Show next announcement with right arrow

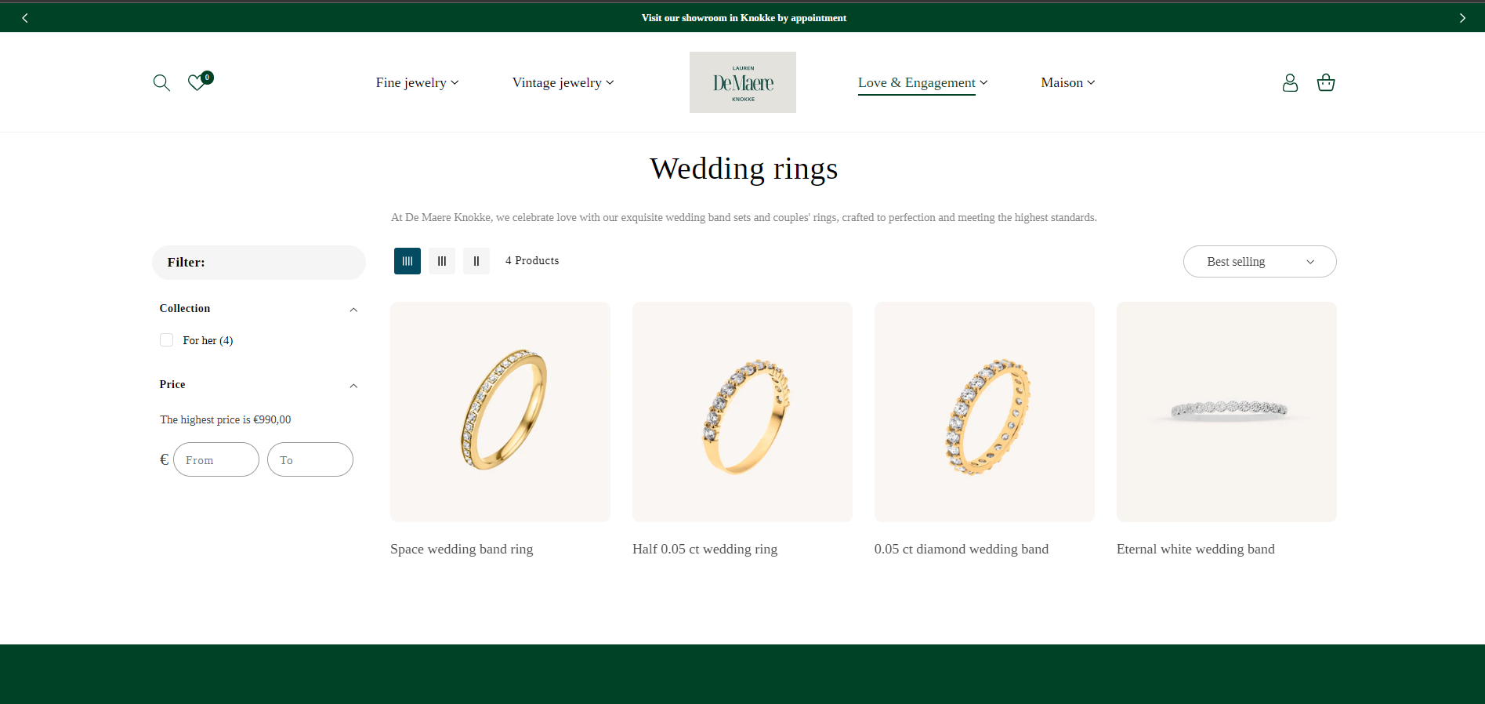coord(1462,18)
